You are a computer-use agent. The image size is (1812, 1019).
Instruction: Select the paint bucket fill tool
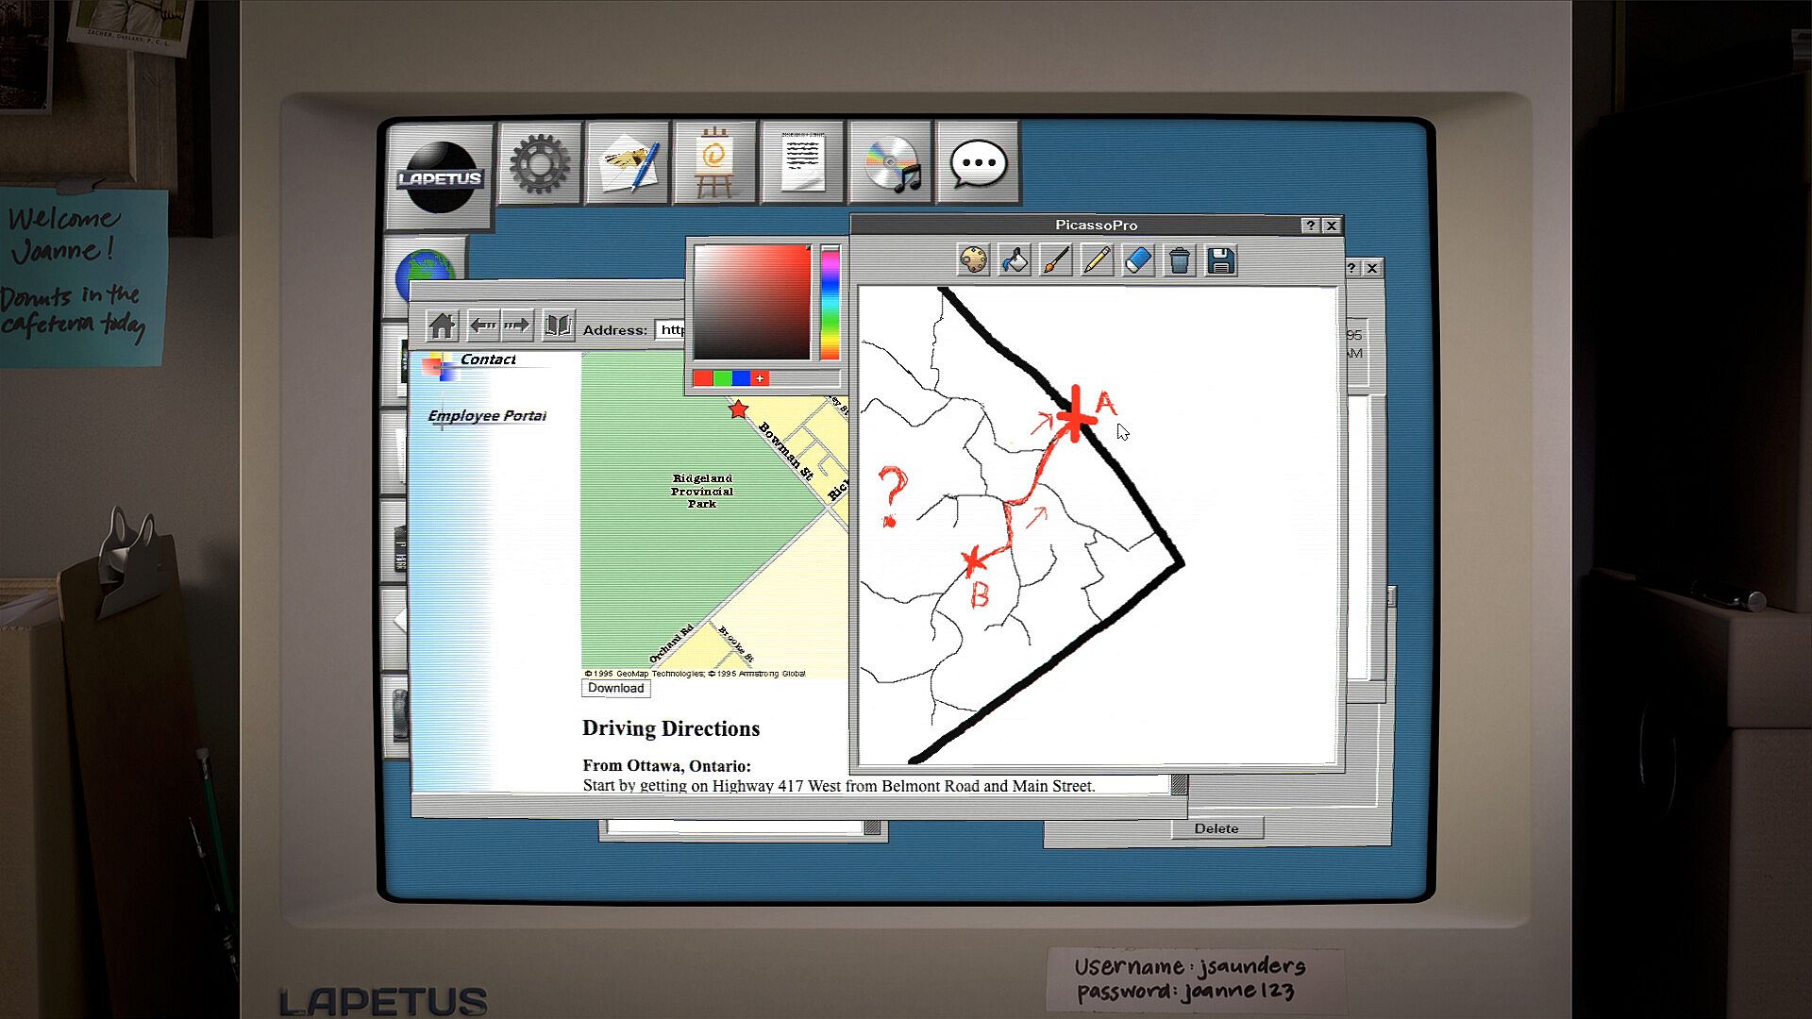(x=1015, y=260)
